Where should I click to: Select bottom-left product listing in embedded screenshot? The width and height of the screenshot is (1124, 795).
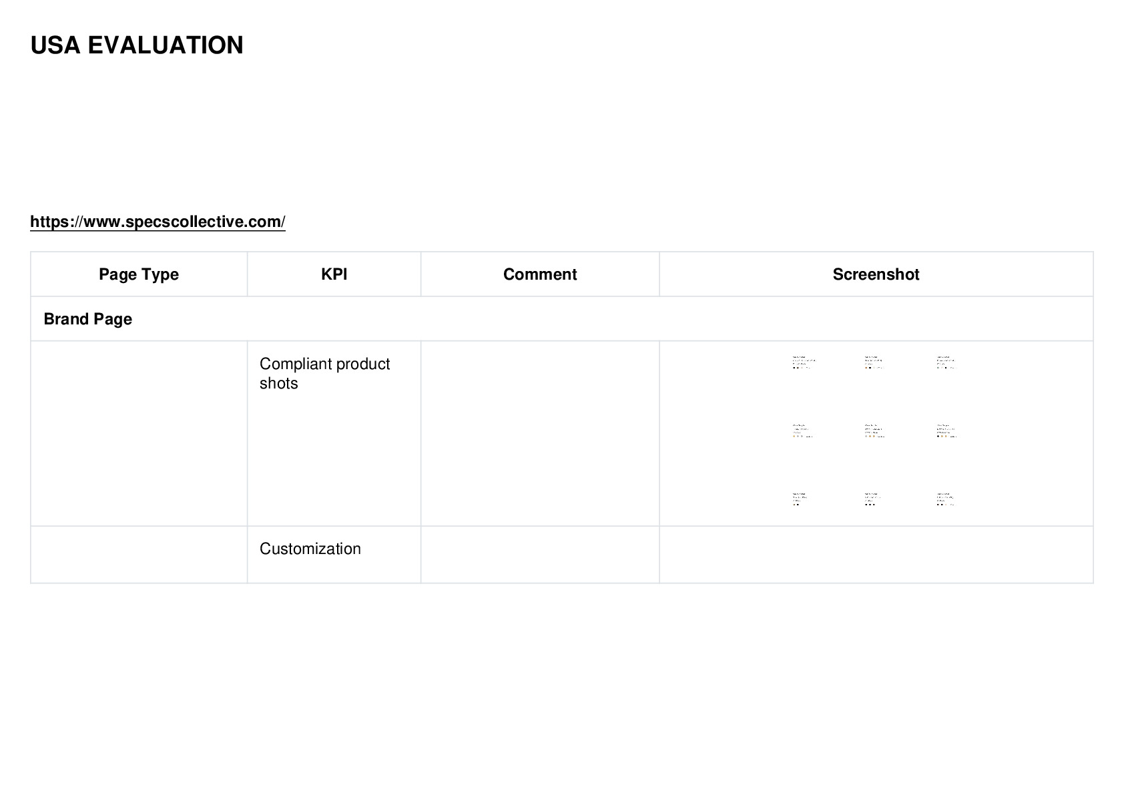point(800,499)
